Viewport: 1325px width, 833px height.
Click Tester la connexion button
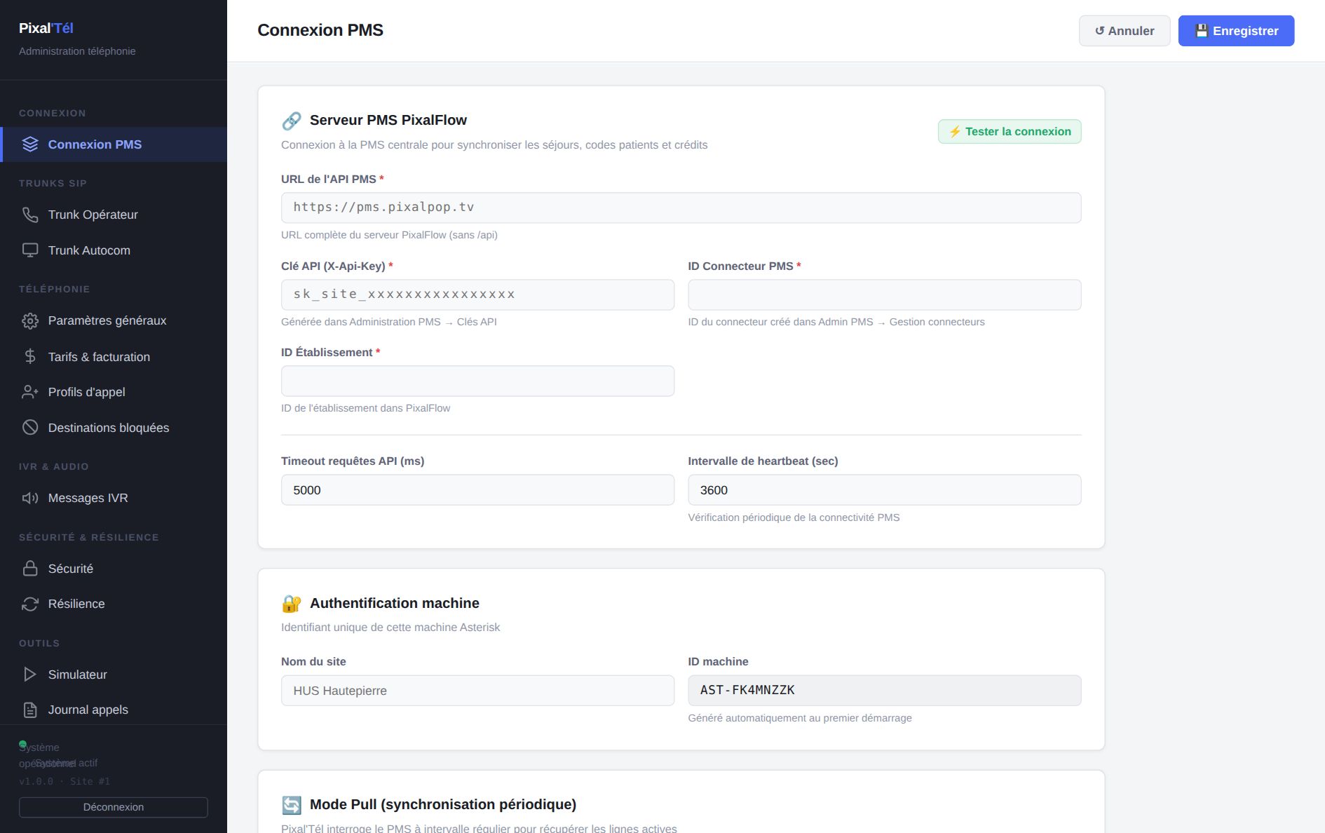[1010, 132]
